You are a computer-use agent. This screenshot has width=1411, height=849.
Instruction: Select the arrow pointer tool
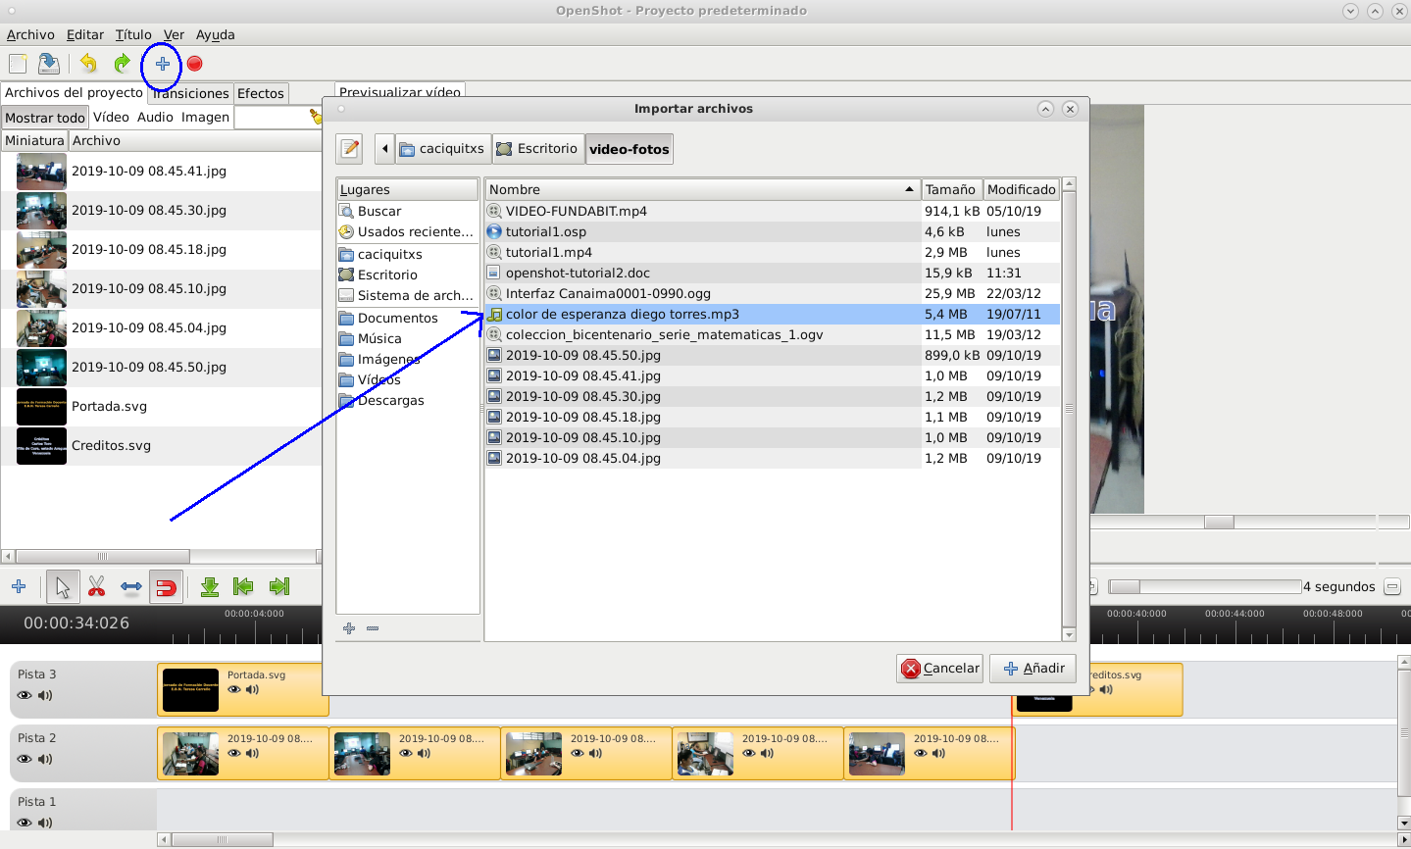tap(63, 587)
